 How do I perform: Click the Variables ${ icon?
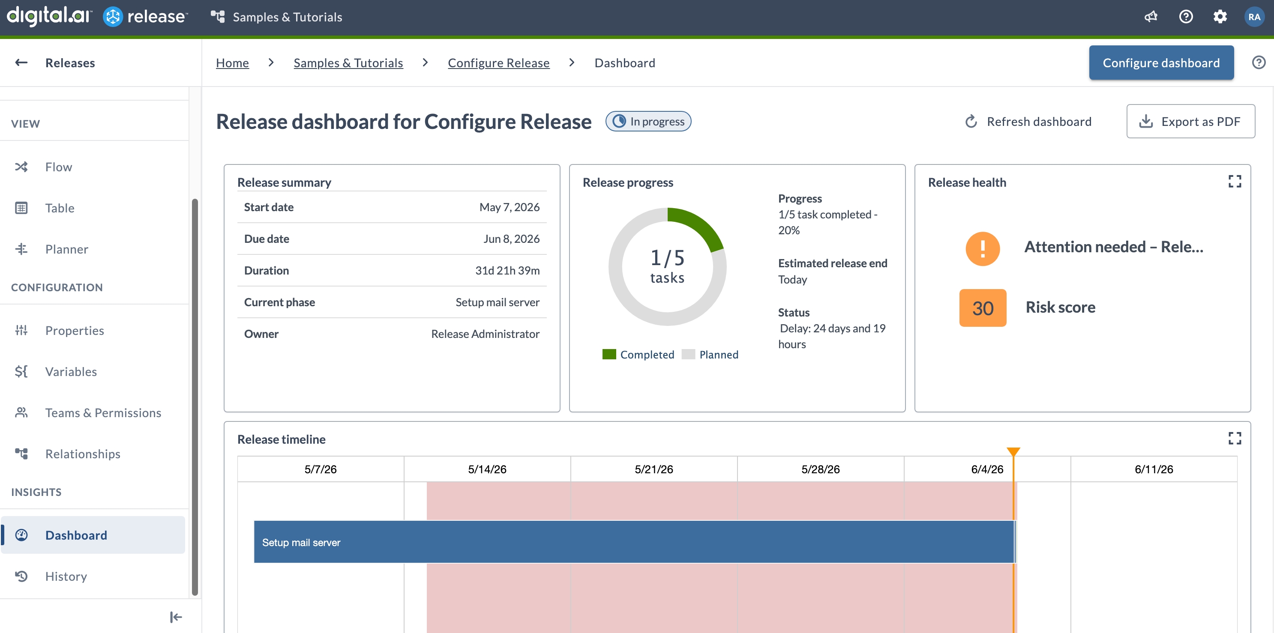pyautogui.click(x=21, y=372)
